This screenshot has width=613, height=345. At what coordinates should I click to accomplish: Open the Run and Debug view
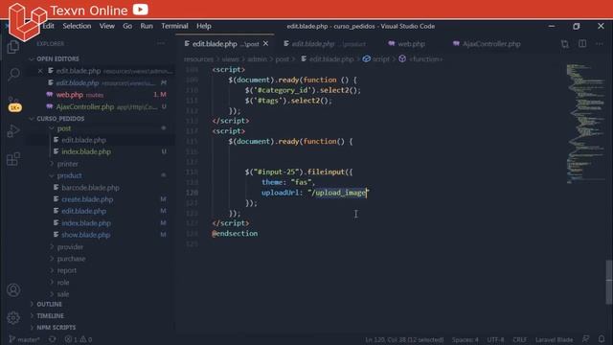tap(13, 131)
